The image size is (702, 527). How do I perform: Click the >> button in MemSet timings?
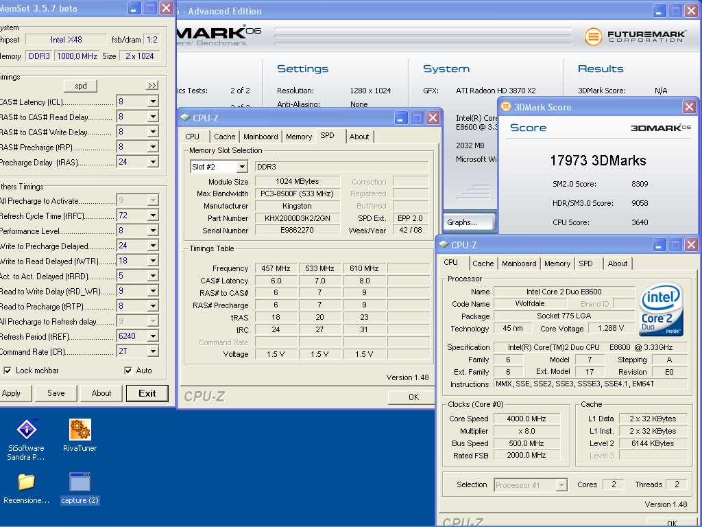tap(152, 85)
